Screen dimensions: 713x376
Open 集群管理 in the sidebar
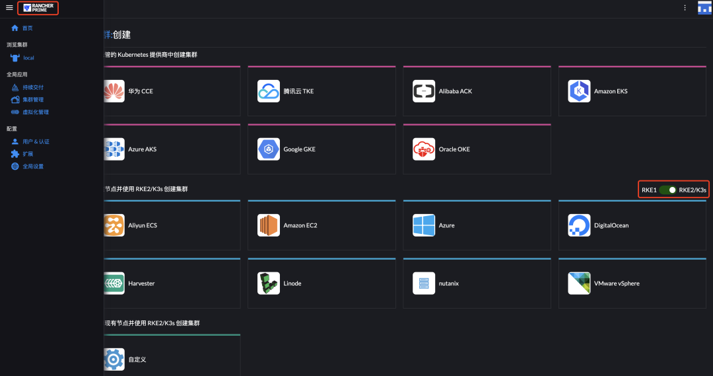click(33, 100)
